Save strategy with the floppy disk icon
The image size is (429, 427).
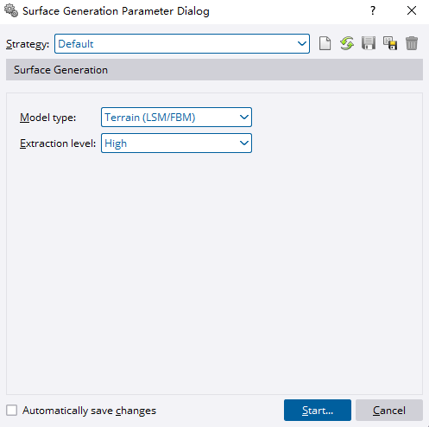coord(369,44)
